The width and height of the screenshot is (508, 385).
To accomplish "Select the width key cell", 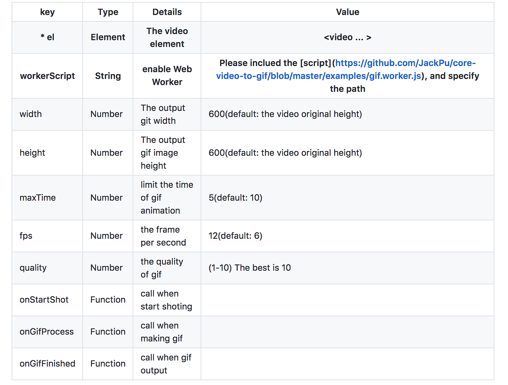I will point(30,114).
